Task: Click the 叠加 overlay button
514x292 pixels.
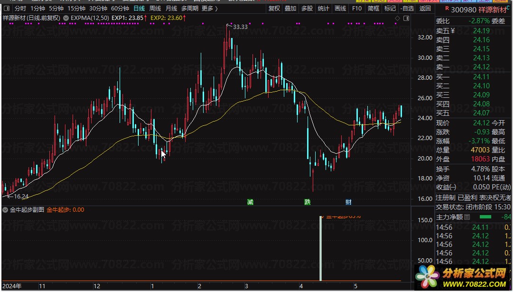Action: tap(290, 8)
